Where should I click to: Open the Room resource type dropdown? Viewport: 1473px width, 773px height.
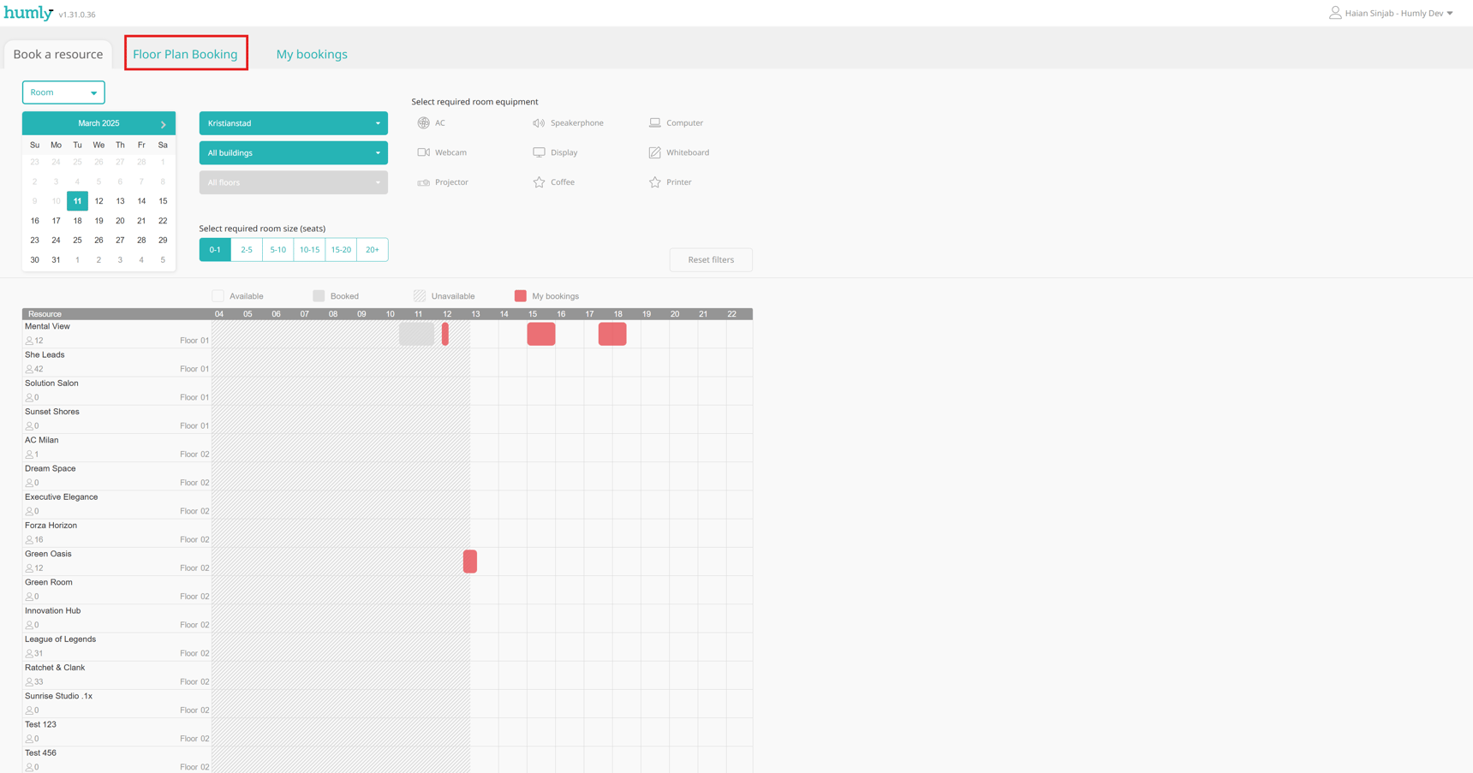(x=63, y=92)
